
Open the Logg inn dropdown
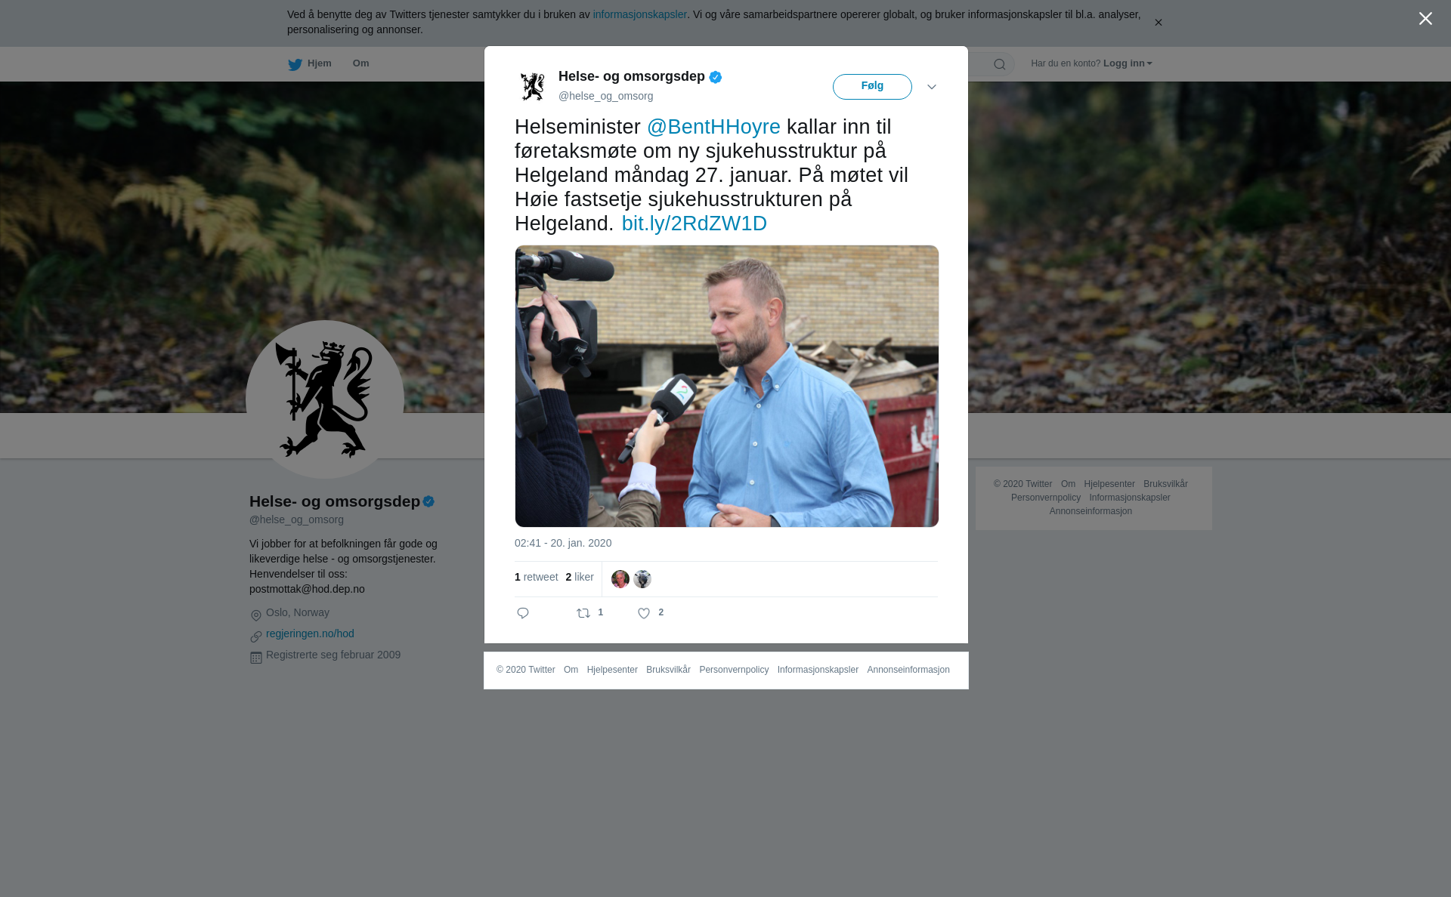pos(1128,63)
